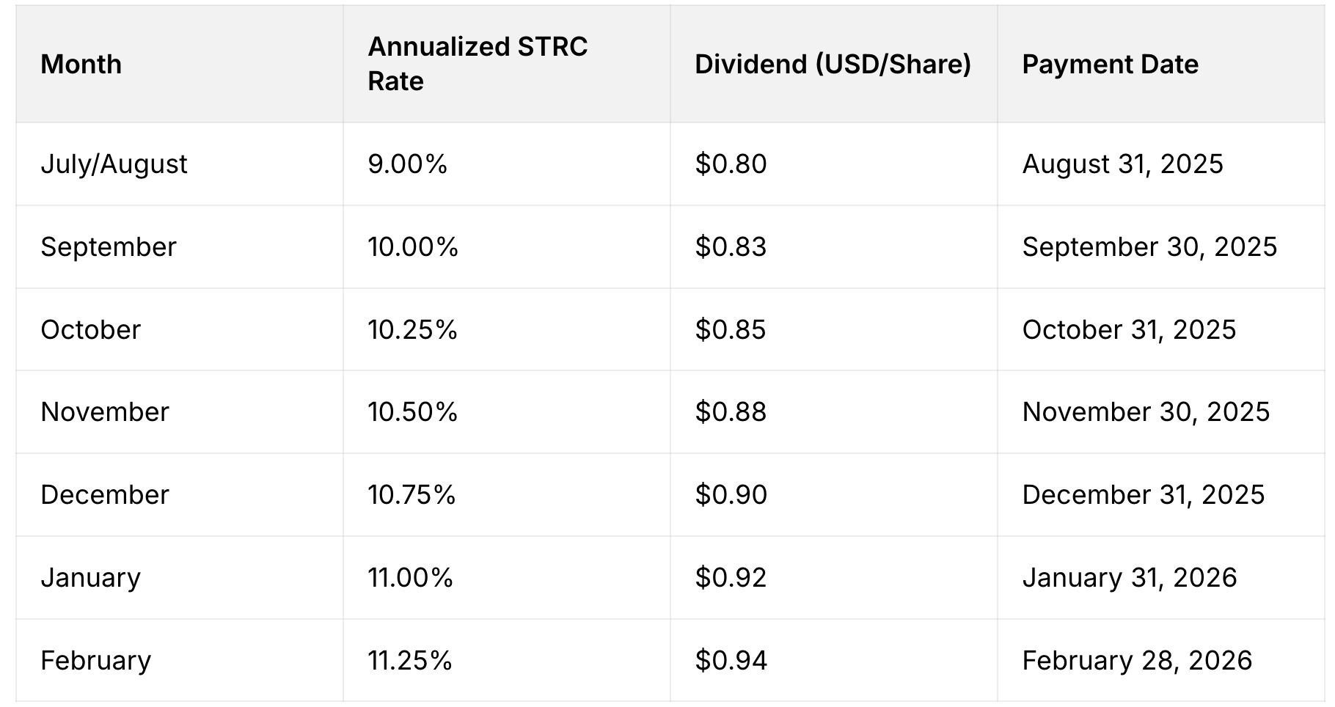Viewport: 1335px width, 707px height.
Task: Click the 9.00% rate cell
Action: [x=408, y=164]
